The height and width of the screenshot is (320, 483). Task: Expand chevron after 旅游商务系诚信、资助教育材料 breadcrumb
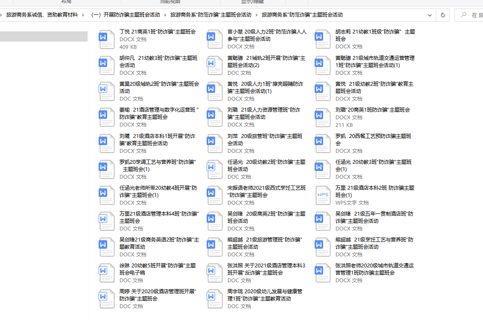(84, 15)
